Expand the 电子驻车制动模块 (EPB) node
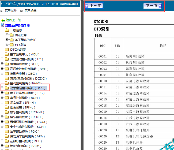Image resolution: width=174 pixels, height=150 pixels. point(2,93)
